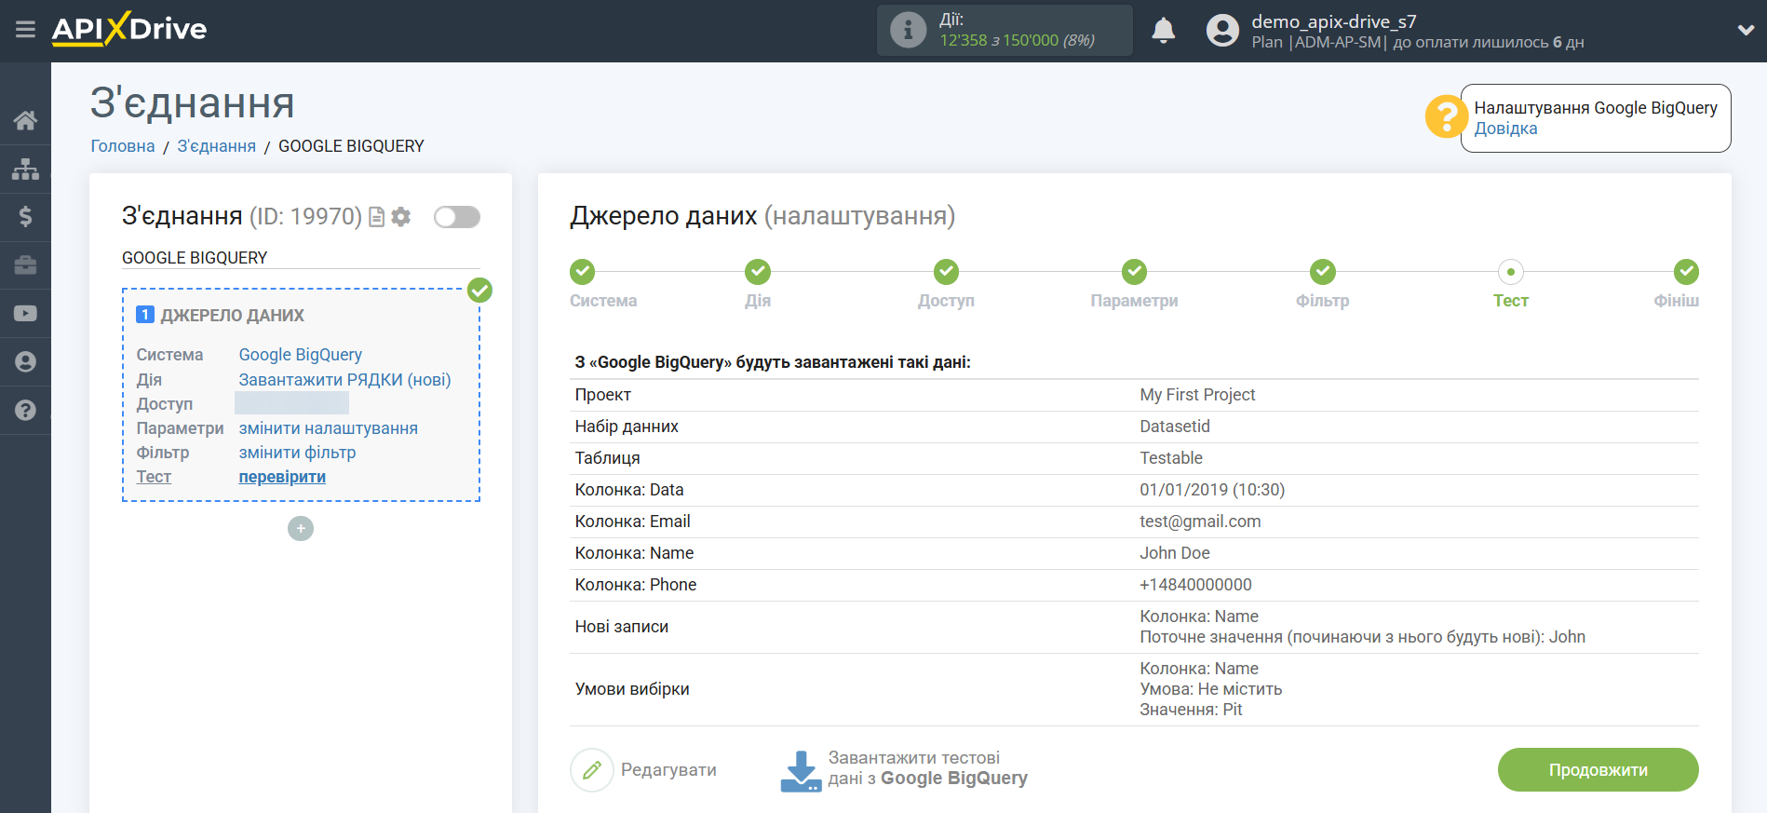Click the Нові записи row label
The image size is (1767, 813).
pyautogui.click(x=621, y=627)
